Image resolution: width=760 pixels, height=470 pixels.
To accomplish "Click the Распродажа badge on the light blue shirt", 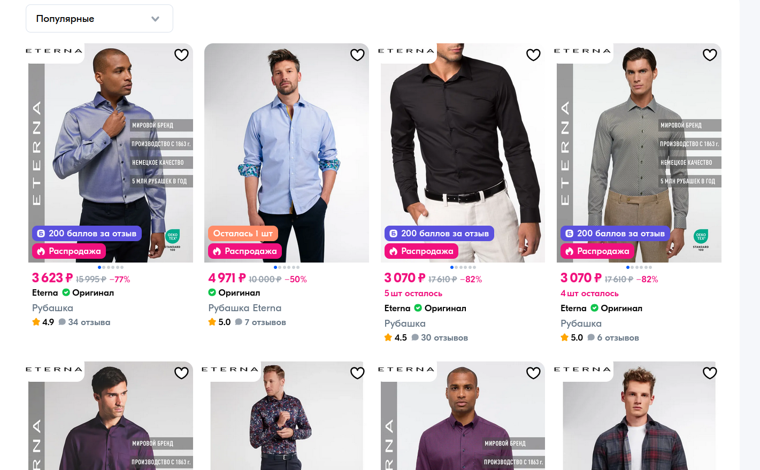I will tap(245, 251).
